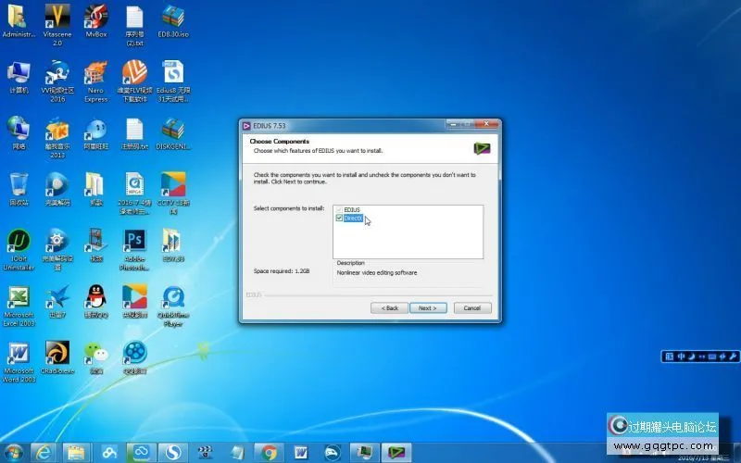This screenshot has width=741, height=463.
Task: Select the ED8.30.iso file icon
Action: [x=173, y=18]
